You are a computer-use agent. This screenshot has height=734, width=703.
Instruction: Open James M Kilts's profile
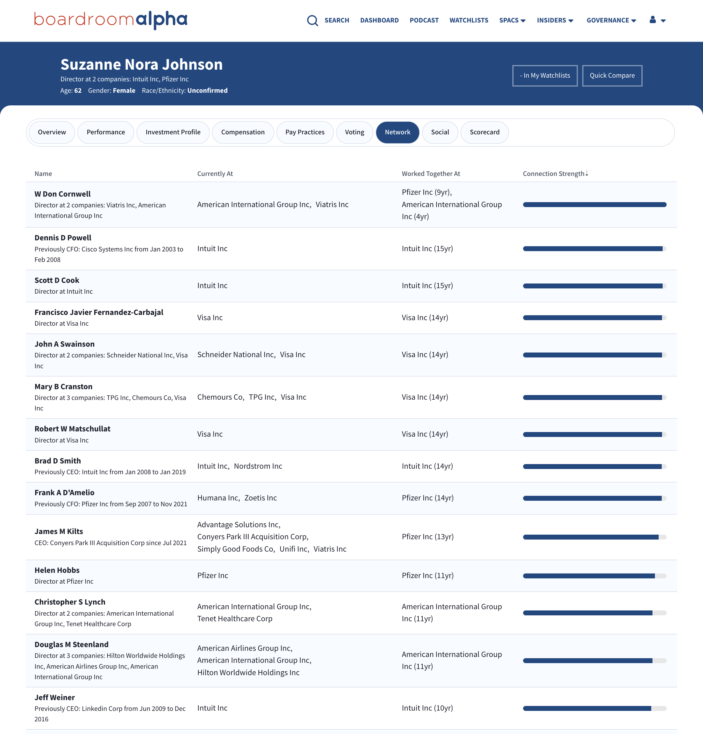tap(59, 532)
